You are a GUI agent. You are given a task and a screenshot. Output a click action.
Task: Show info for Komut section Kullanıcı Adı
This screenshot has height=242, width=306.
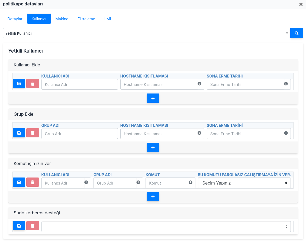coord(86,182)
